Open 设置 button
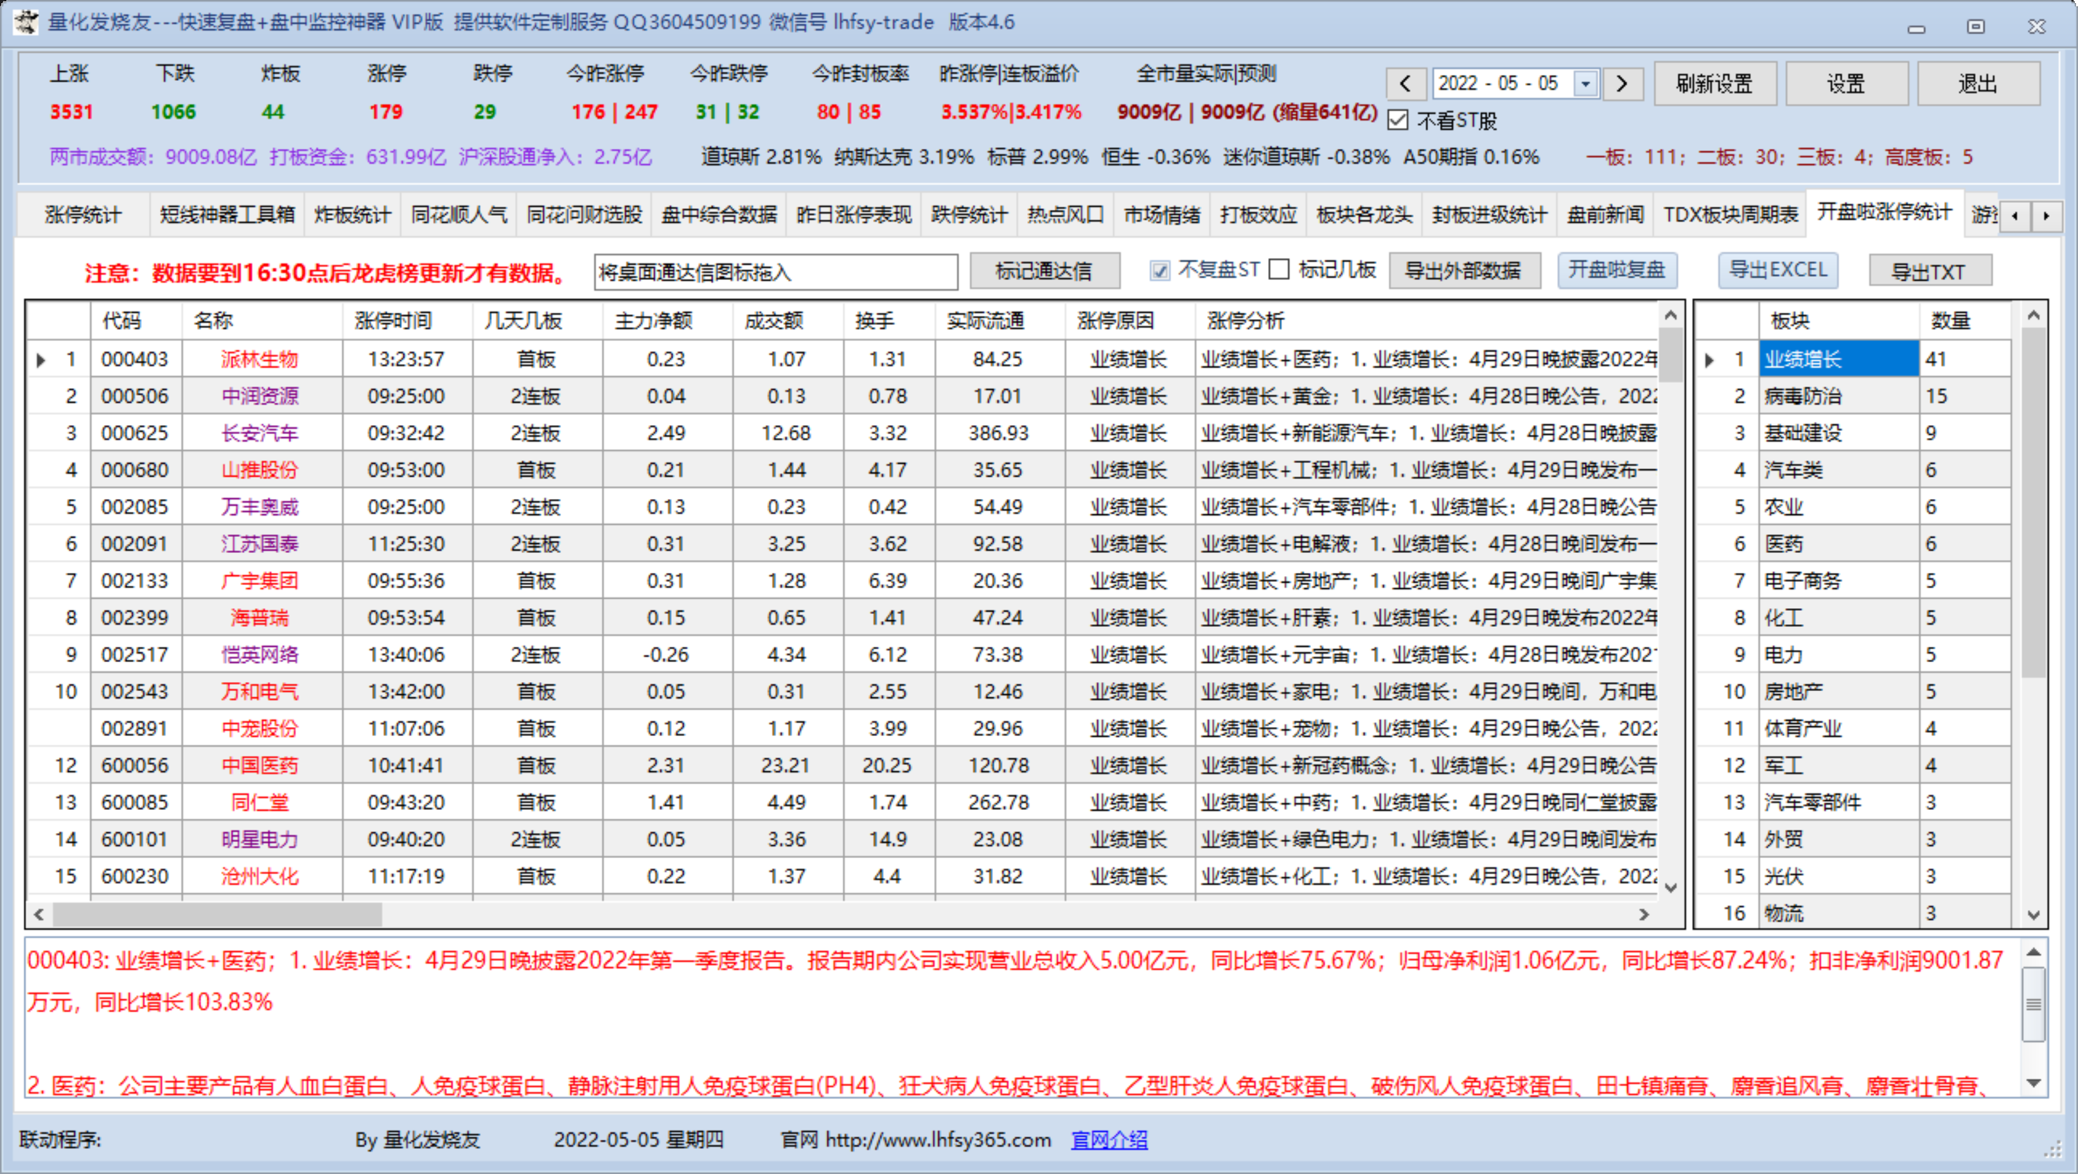 point(1847,84)
